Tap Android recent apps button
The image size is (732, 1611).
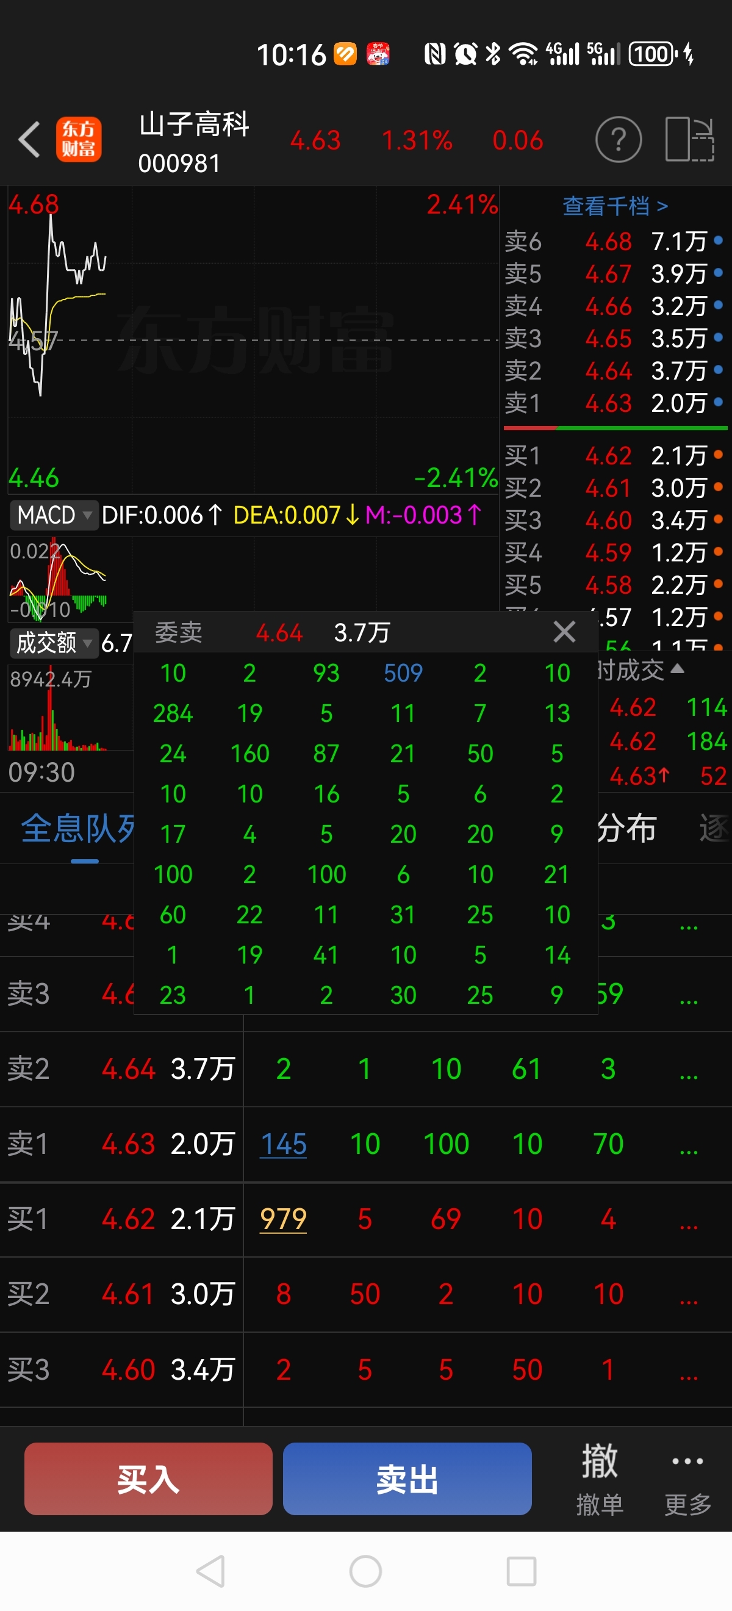[522, 1571]
